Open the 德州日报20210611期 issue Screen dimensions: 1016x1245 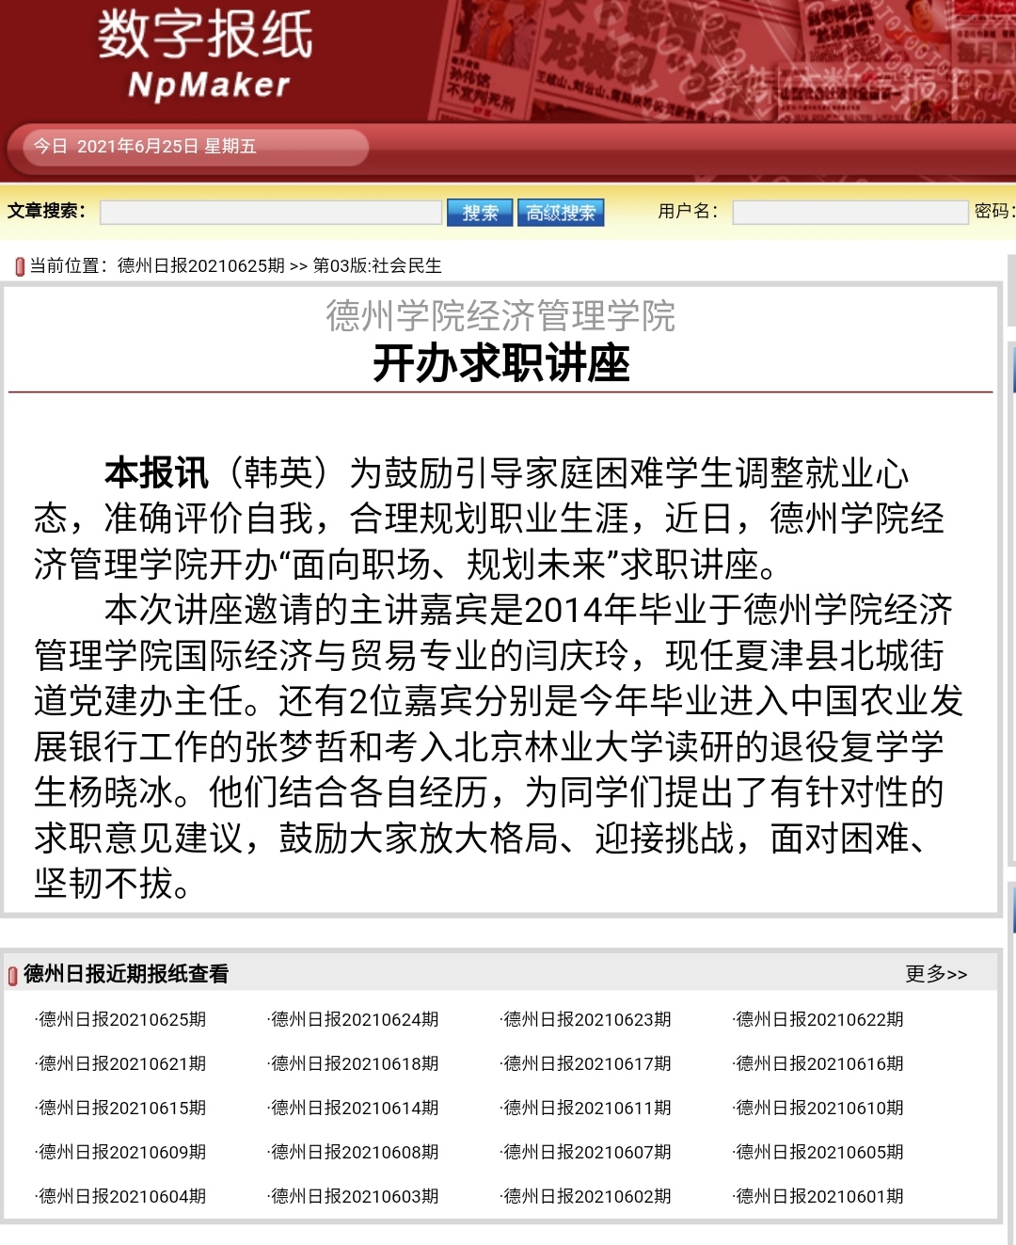tap(587, 1108)
